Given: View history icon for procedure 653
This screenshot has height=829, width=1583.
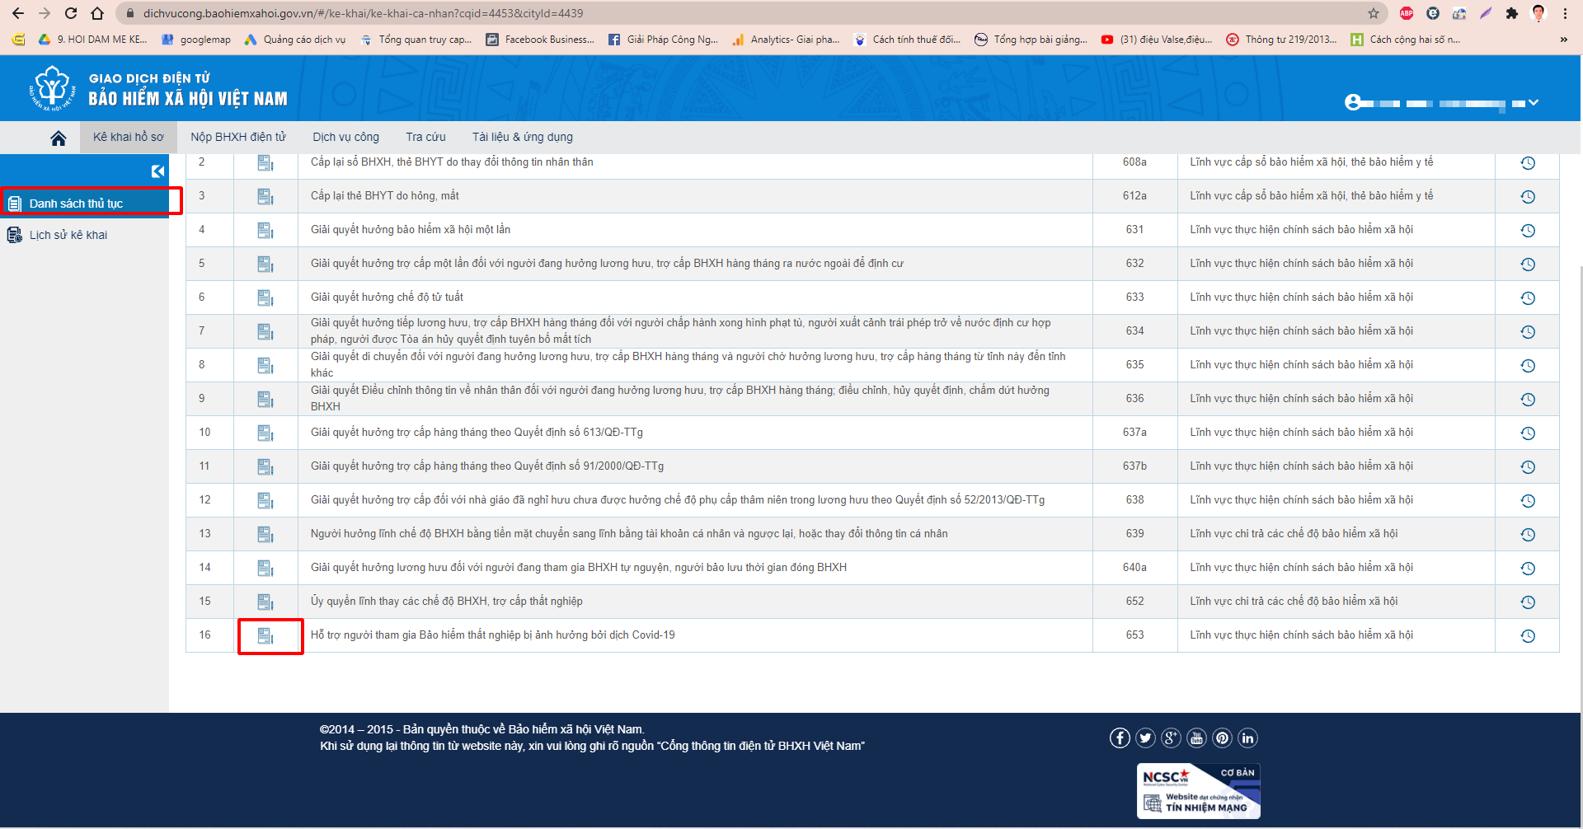Looking at the screenshot, I should coord(1527,636).
